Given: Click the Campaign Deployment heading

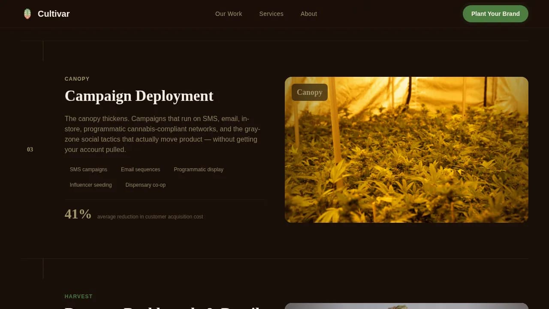Looking at the screenshot, I should [139, 96].
